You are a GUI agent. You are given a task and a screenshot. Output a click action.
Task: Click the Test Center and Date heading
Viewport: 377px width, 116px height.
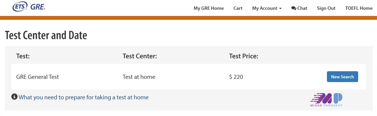[46, 35]
